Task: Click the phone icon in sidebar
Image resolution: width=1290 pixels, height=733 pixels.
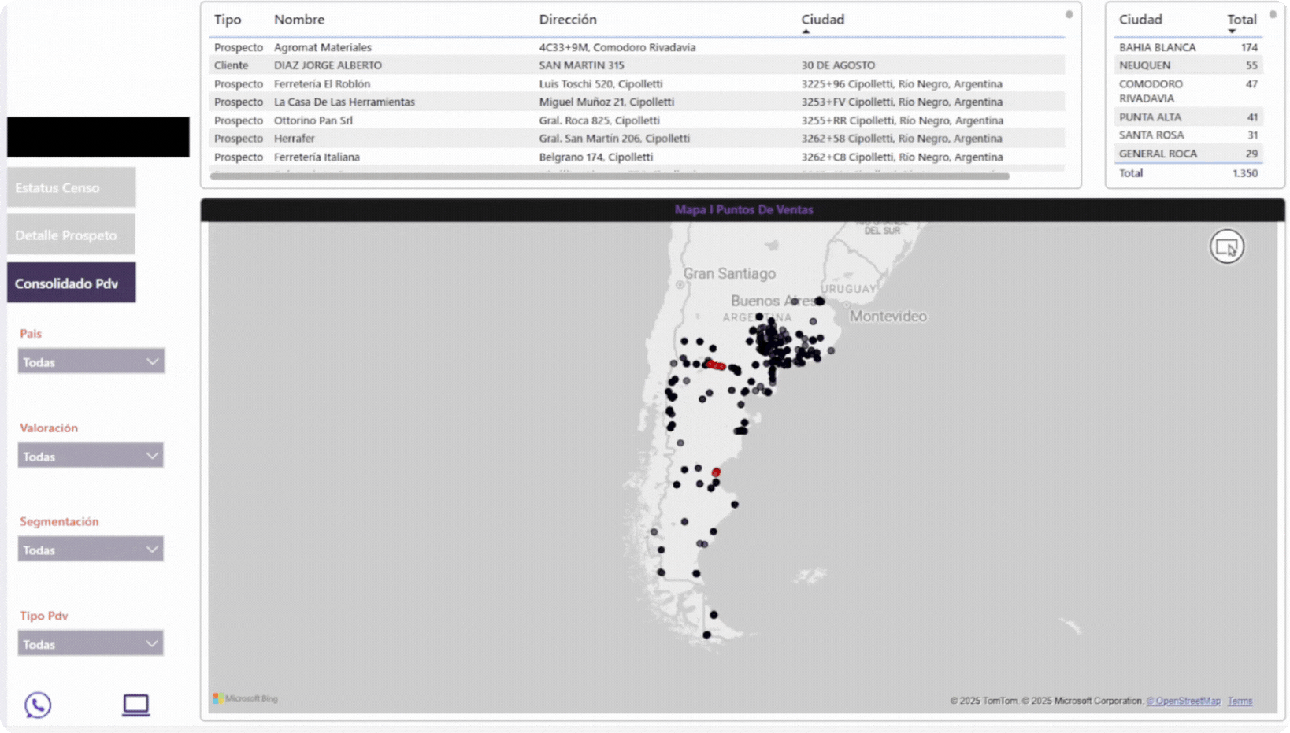Action: [x=38, y=705]
